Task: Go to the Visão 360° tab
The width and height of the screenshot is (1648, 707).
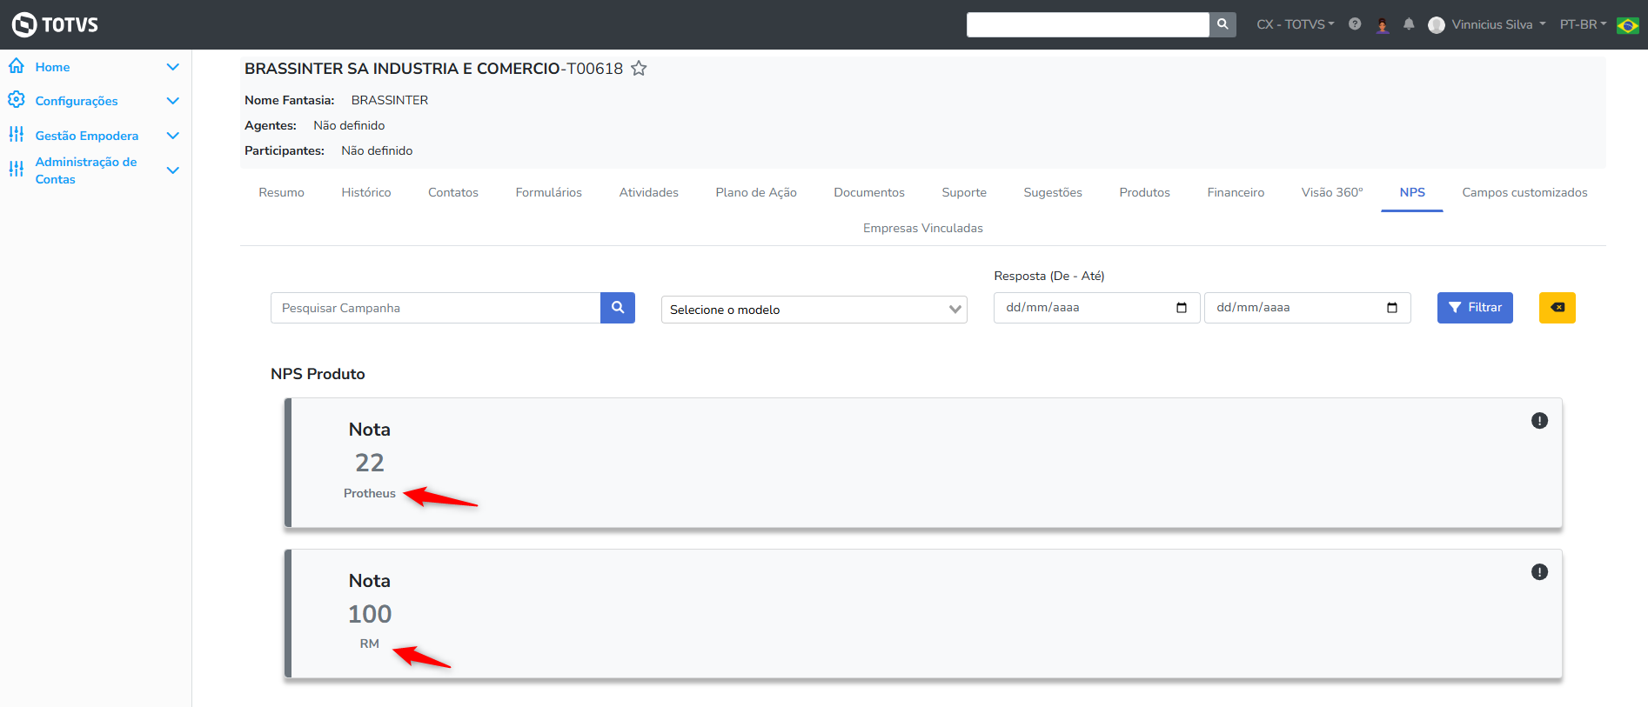Action: click(1332, 192)
